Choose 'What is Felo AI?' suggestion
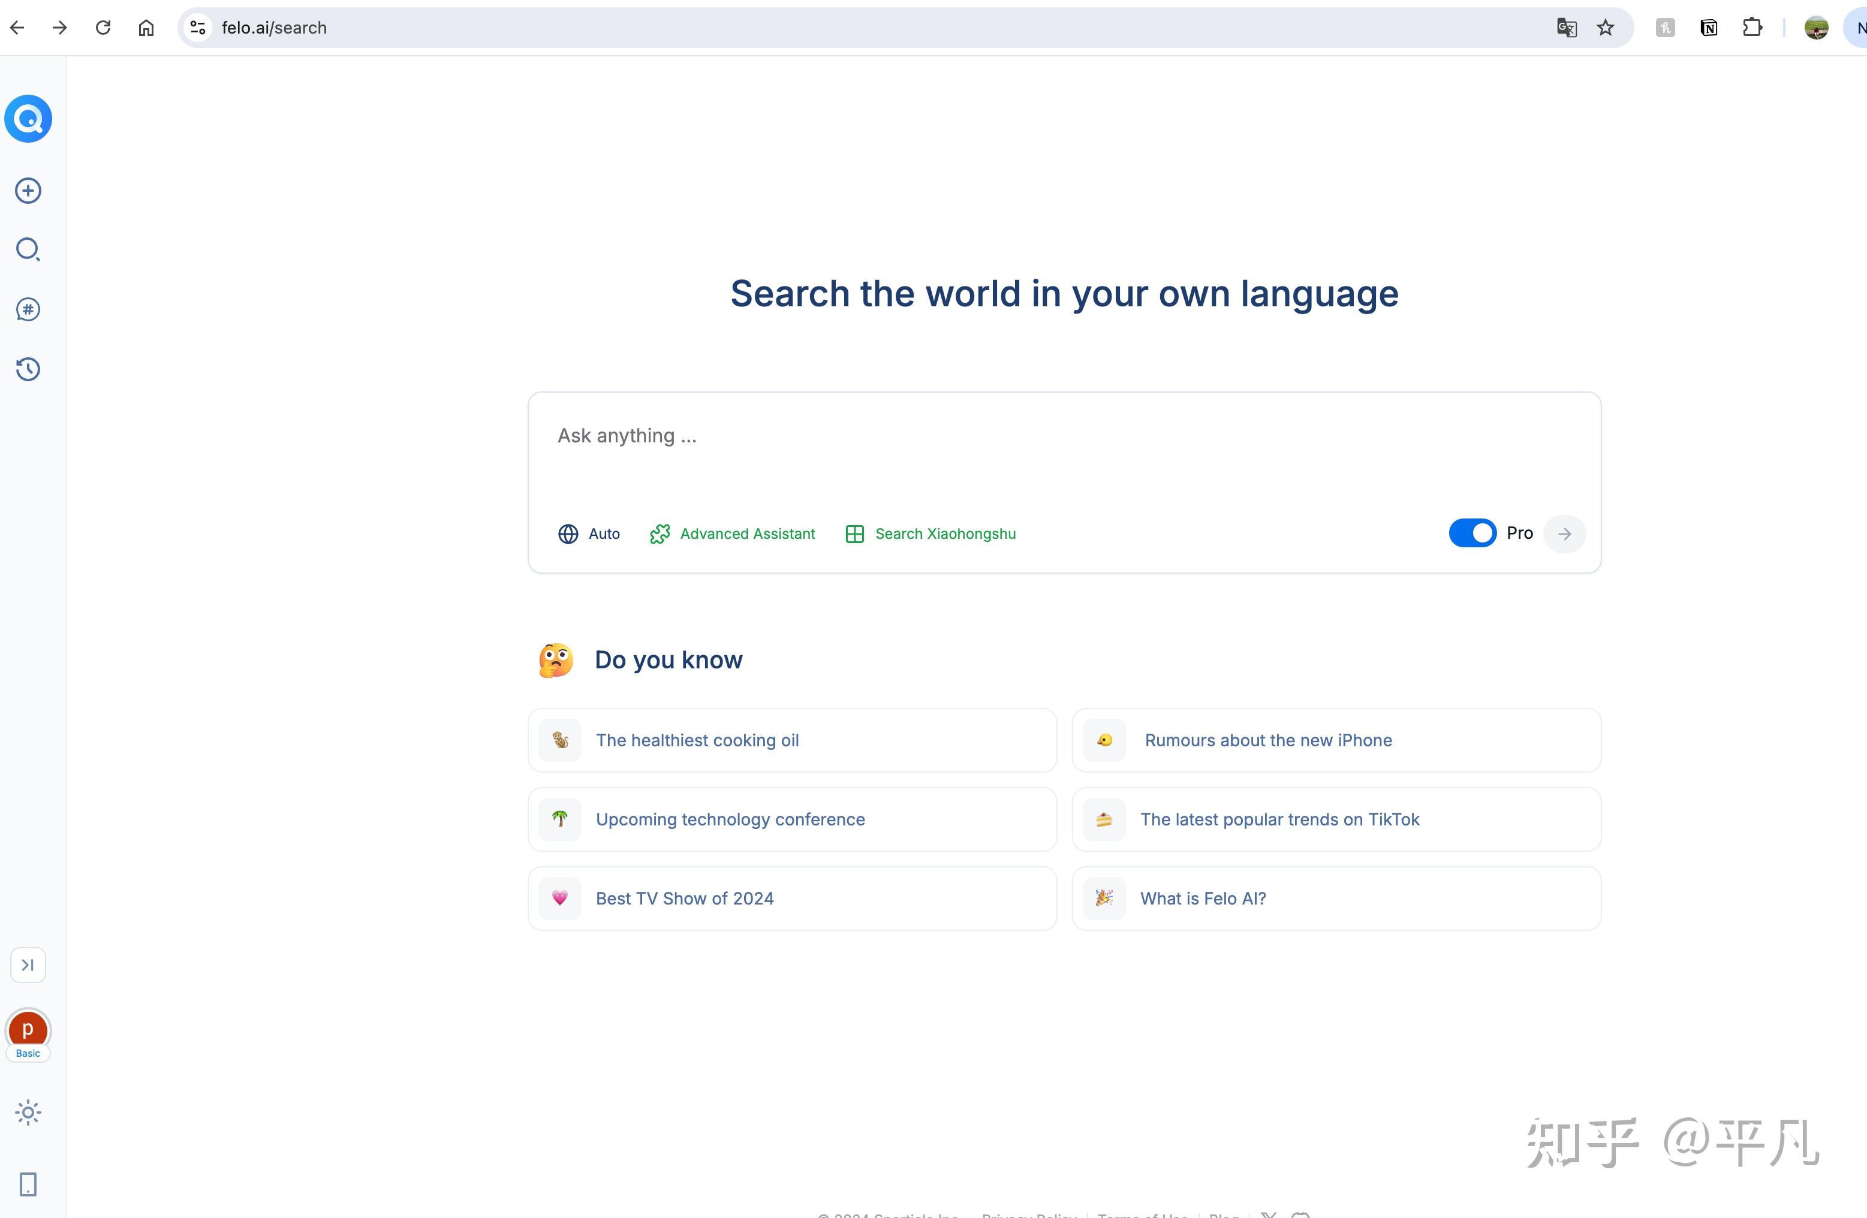Image resolution: width=1867 pixels, height=1218 pixels. click(x=1336, y=899)
